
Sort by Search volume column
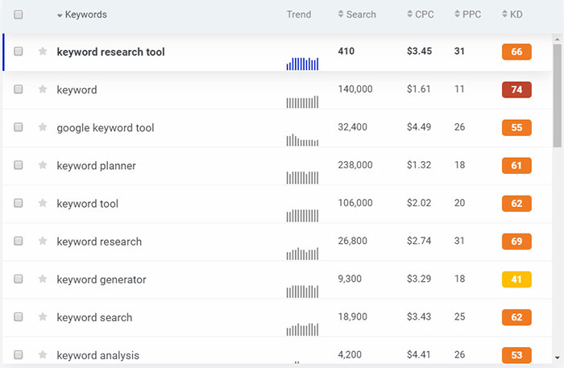click(x=359, y=14)
